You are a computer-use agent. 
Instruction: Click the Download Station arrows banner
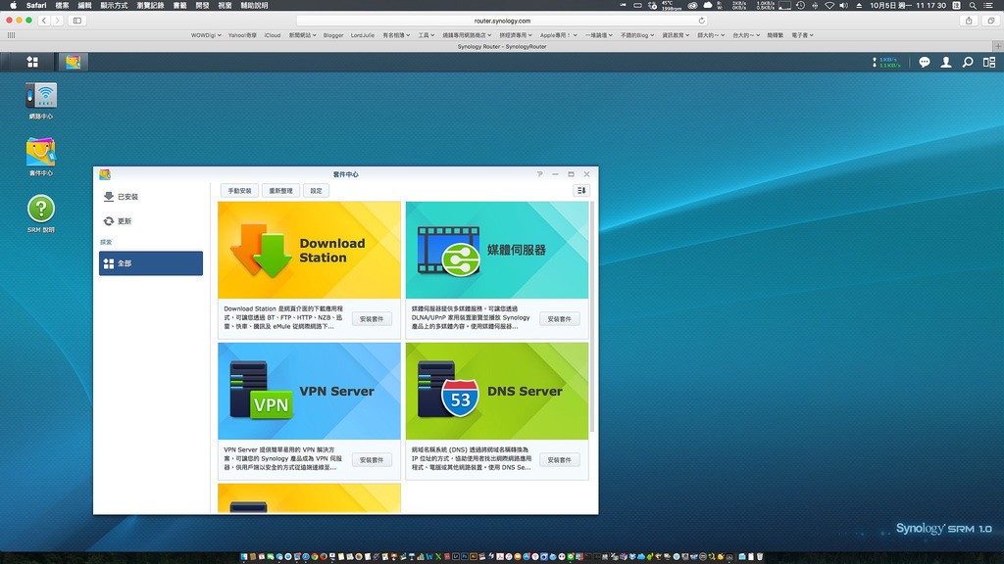click(309, 250)
